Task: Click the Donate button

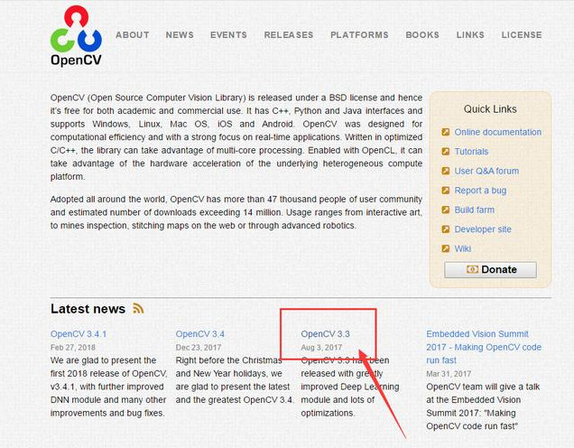Action: [491, 269]
